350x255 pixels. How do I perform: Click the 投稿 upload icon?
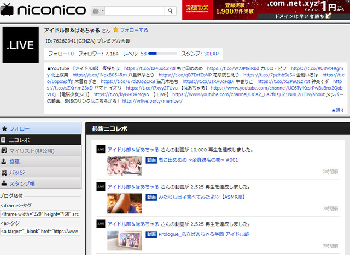click(x=4, y=161)
